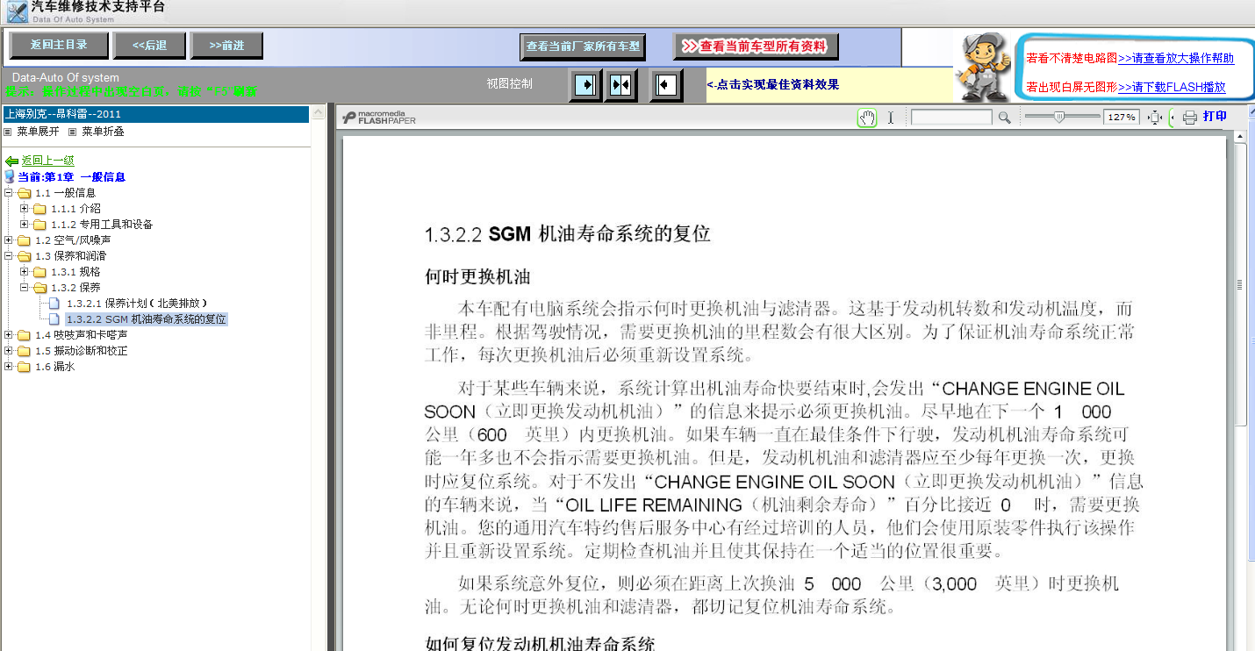Click middle view control icon with two arrows
The width and height of the screenshot is (1255, 651).
pyautogui.click(x=620, y=85)
